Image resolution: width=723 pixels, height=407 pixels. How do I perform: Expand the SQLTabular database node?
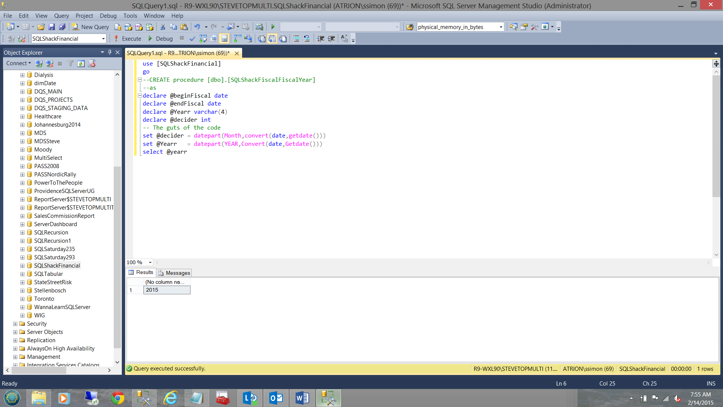[22, 274]
